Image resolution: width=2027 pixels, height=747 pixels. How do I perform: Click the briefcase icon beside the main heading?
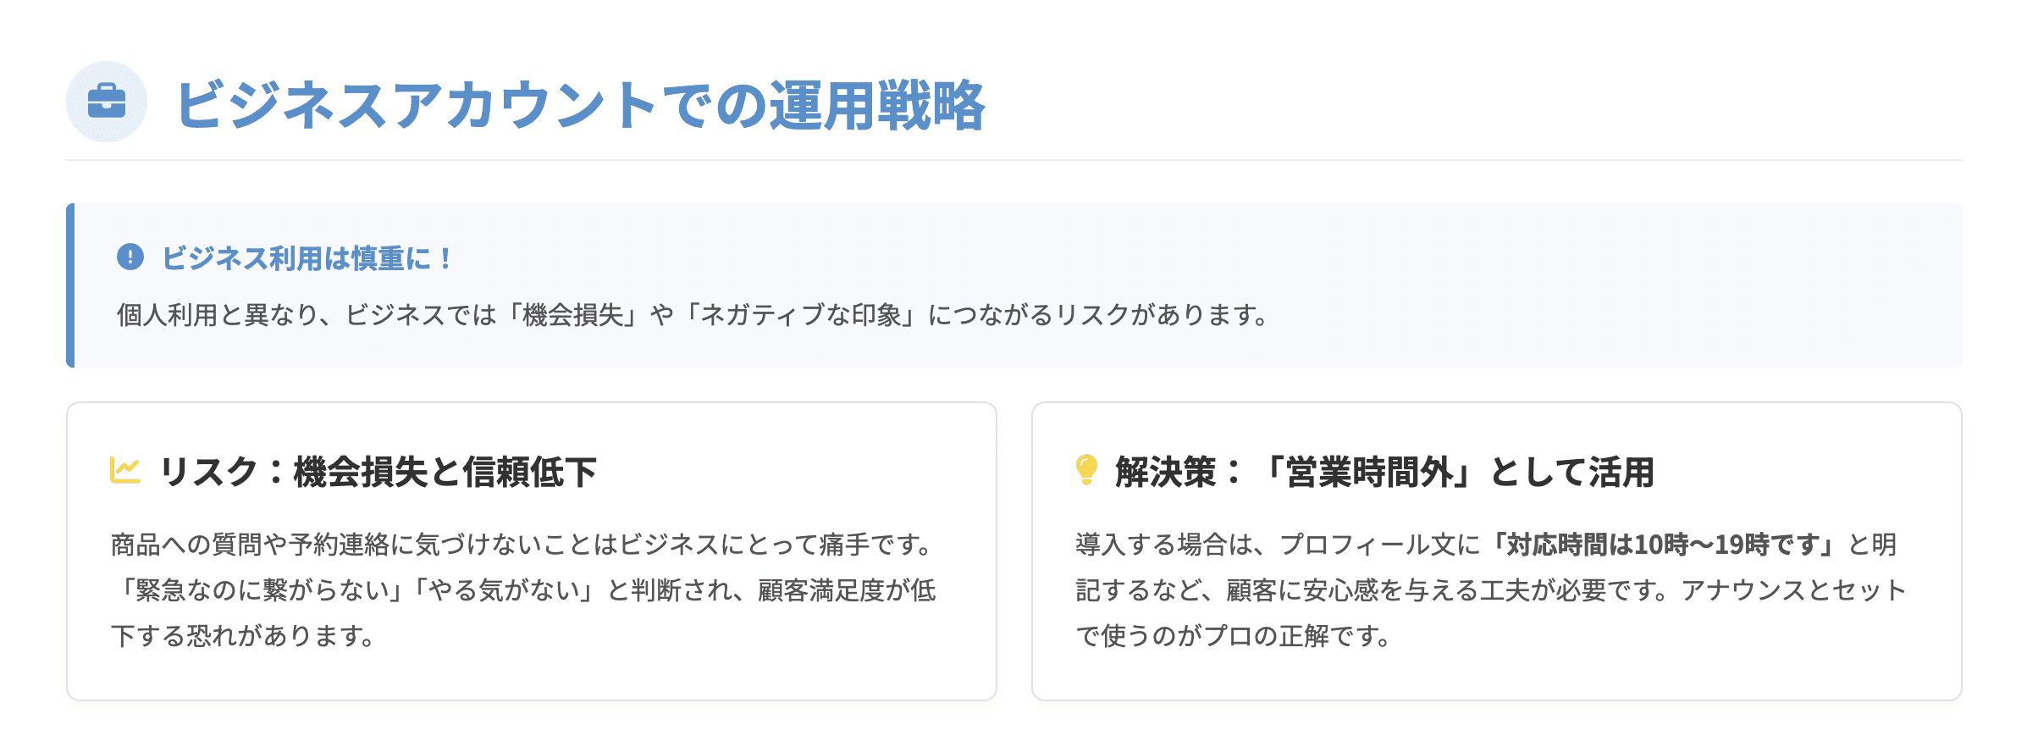107,102
